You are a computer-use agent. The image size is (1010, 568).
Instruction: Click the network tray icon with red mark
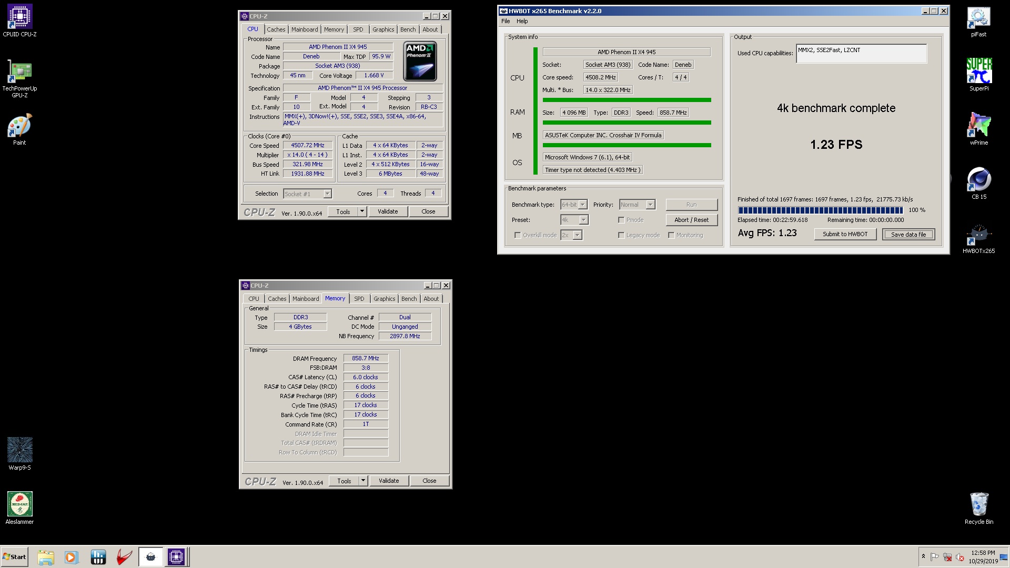pos(947,557)
